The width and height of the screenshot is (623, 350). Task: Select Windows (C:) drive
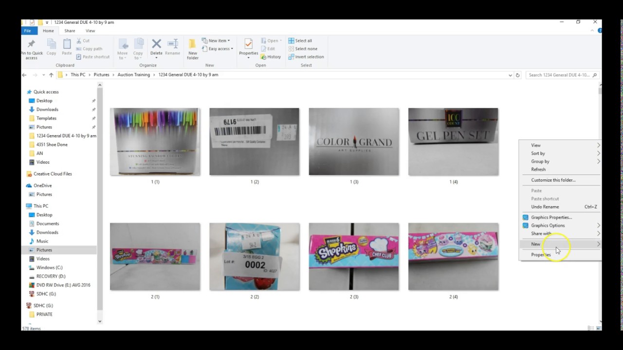point(49,267)
